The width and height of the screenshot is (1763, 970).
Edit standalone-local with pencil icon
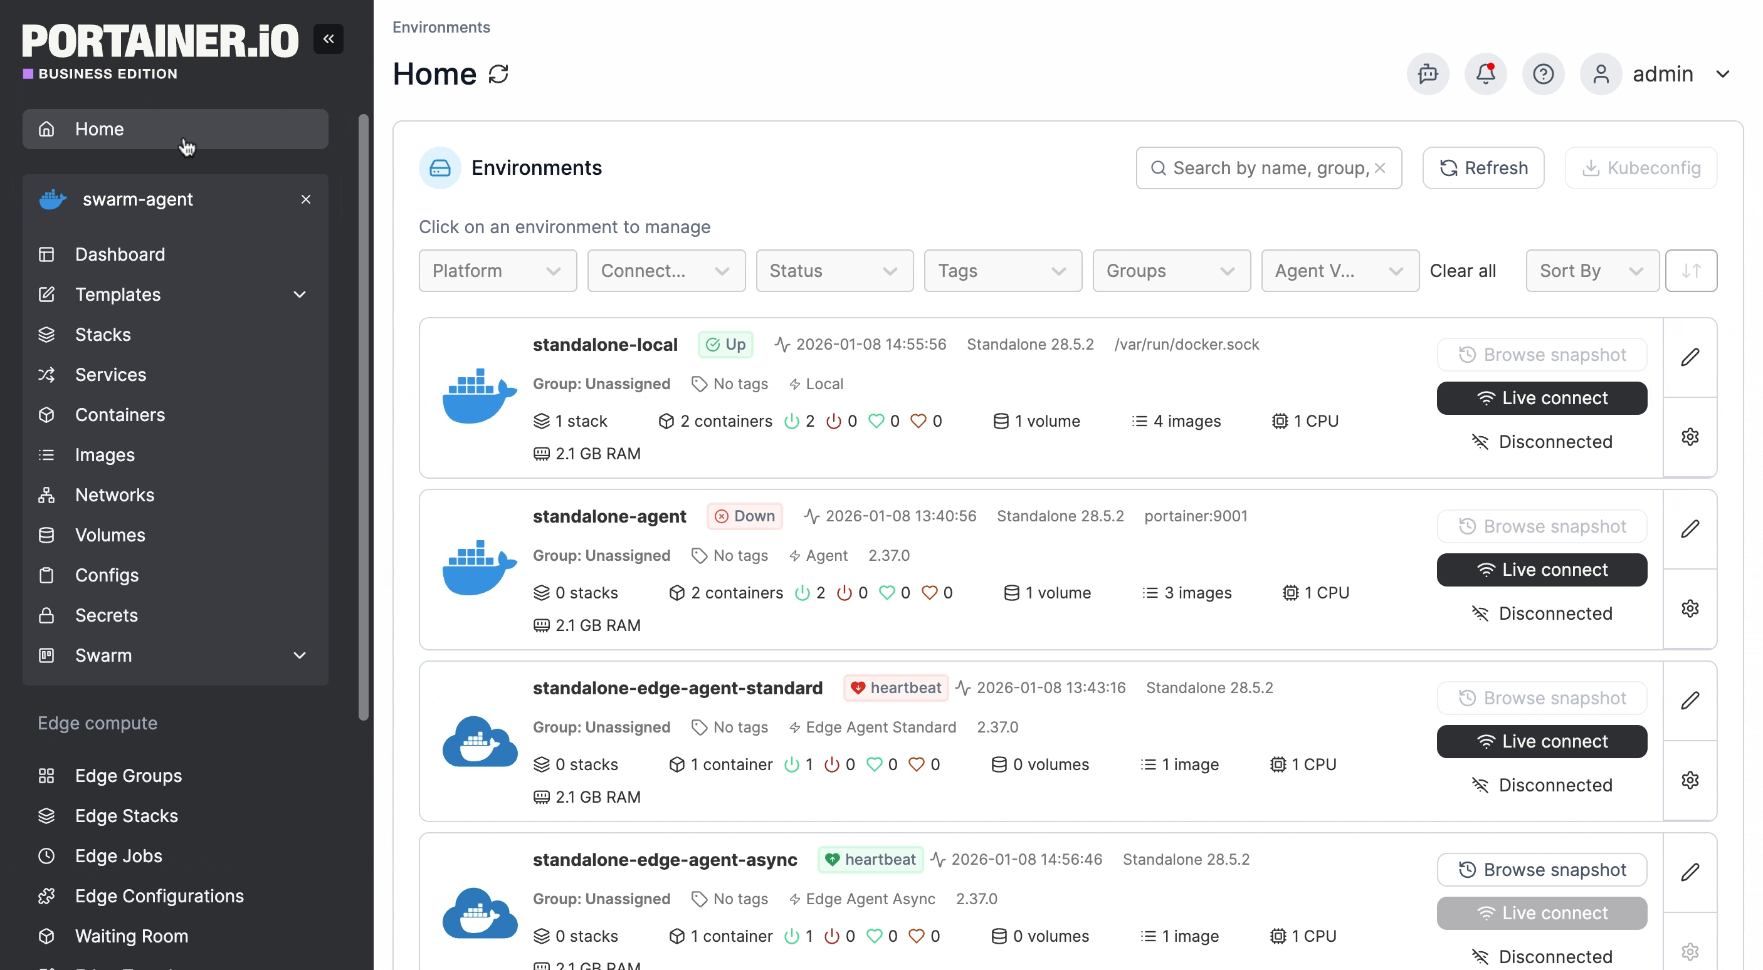point(1689,357)
